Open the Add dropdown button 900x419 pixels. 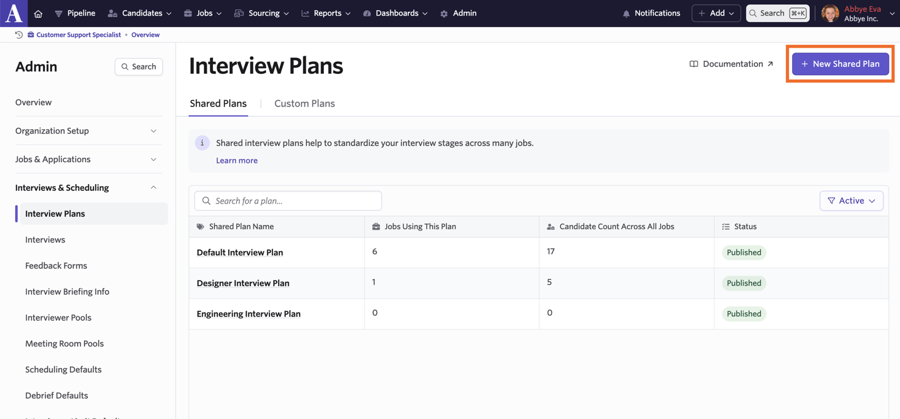716,13
